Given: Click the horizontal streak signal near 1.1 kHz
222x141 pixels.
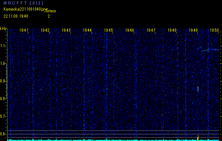Looking at the screenshot, I should point(210,50).
